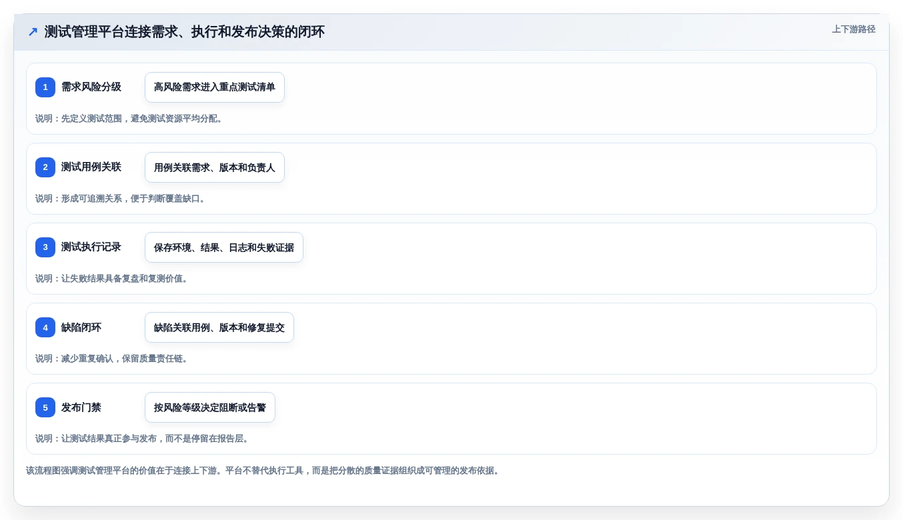Click the note 让测试结果真正参与发布

[x=142, y=439]
